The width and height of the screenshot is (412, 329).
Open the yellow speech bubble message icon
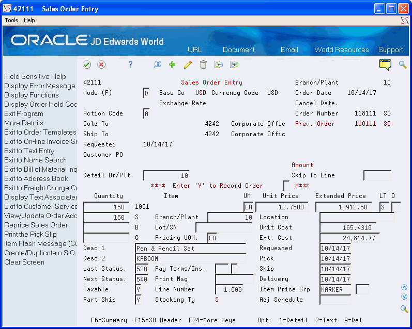click(x=385, y=64)
